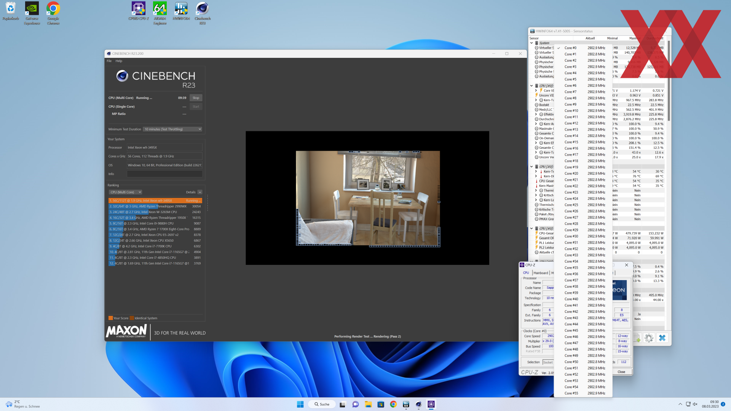Screen dimensions: 731x411
Task: Click the Minimal column header in HWiNFO
Action: 612,38
